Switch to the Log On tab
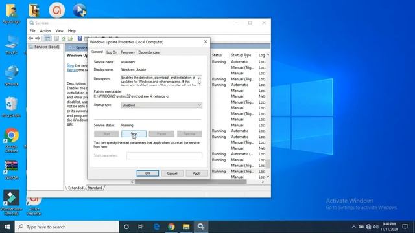Viewport: 415px width, 233px height. (112, 52)
